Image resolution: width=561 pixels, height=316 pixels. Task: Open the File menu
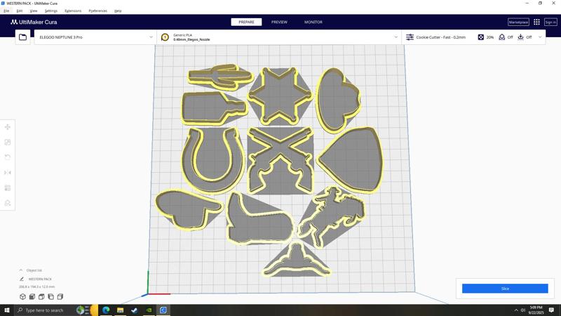(x=6, y=11)
